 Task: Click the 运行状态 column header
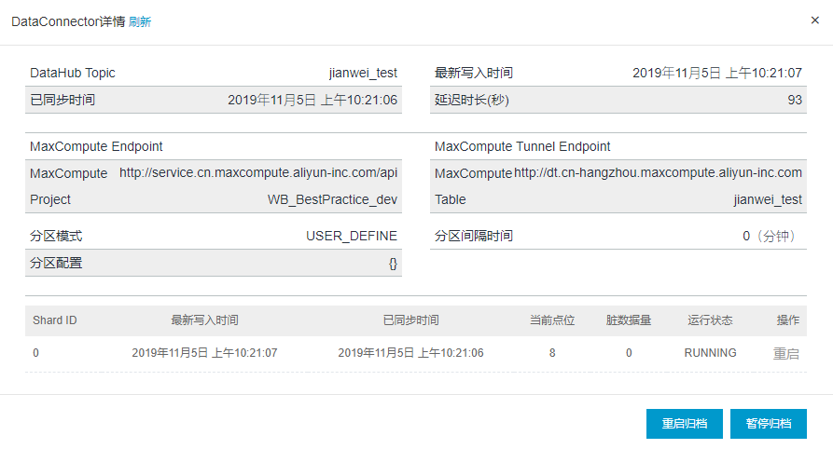tap(710, 320)
